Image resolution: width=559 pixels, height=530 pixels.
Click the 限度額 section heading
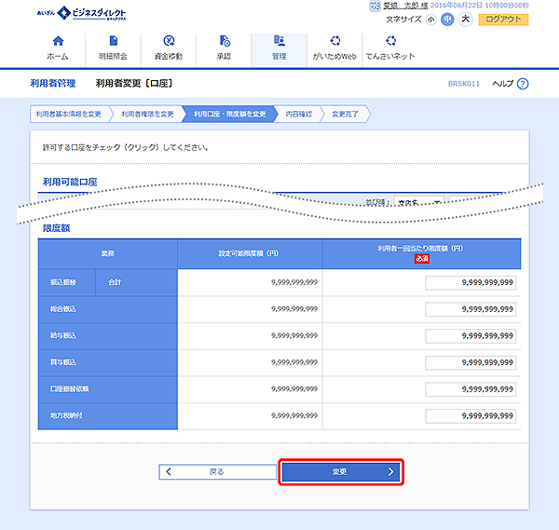[x=56, y=228]
